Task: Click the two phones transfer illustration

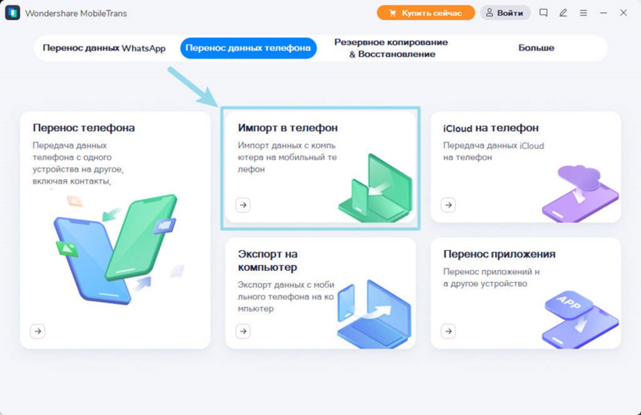Action: pyautogui.click(x=118, y=249)
